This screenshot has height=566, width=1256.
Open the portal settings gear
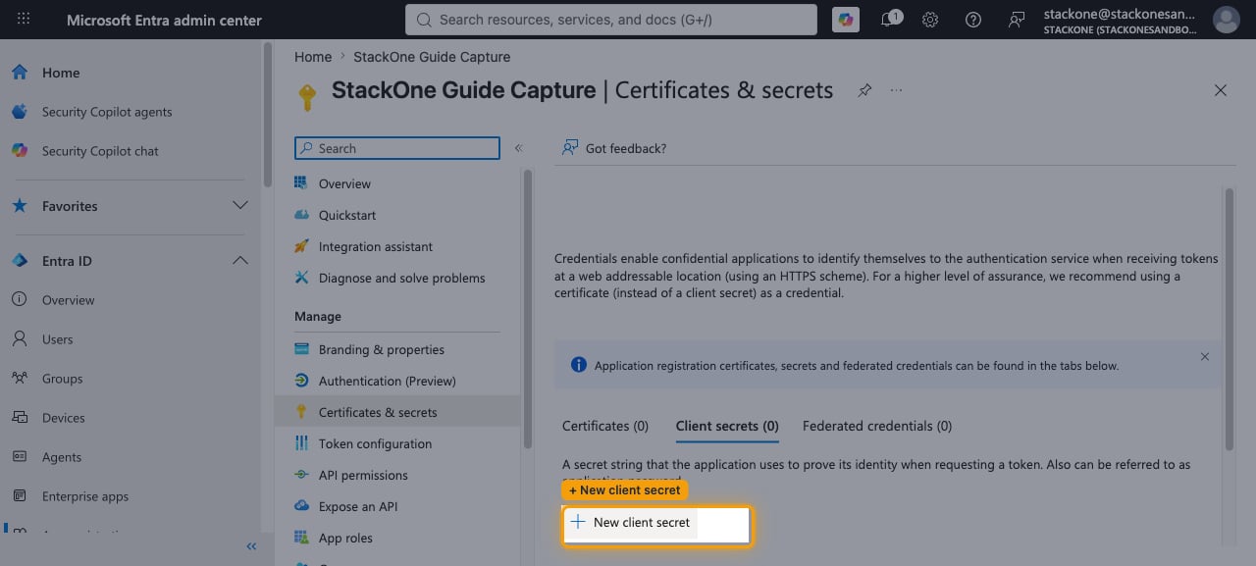coord(930,20)
